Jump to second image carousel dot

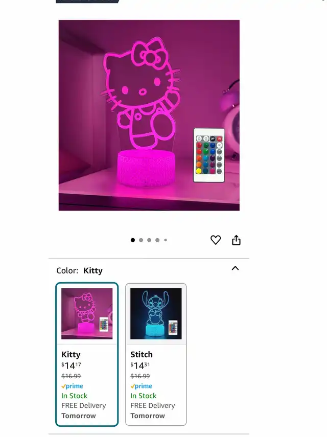[x=141, y=240]
